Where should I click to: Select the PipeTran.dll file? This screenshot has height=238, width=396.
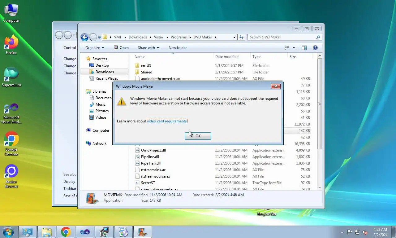[148, 163]
